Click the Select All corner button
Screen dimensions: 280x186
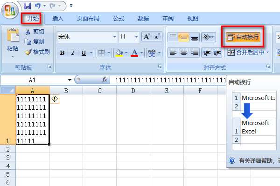8,90
